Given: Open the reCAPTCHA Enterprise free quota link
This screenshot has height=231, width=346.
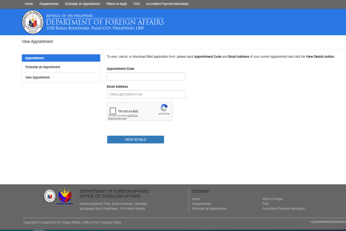Looking at the screenshot, I should coord(123,117).
